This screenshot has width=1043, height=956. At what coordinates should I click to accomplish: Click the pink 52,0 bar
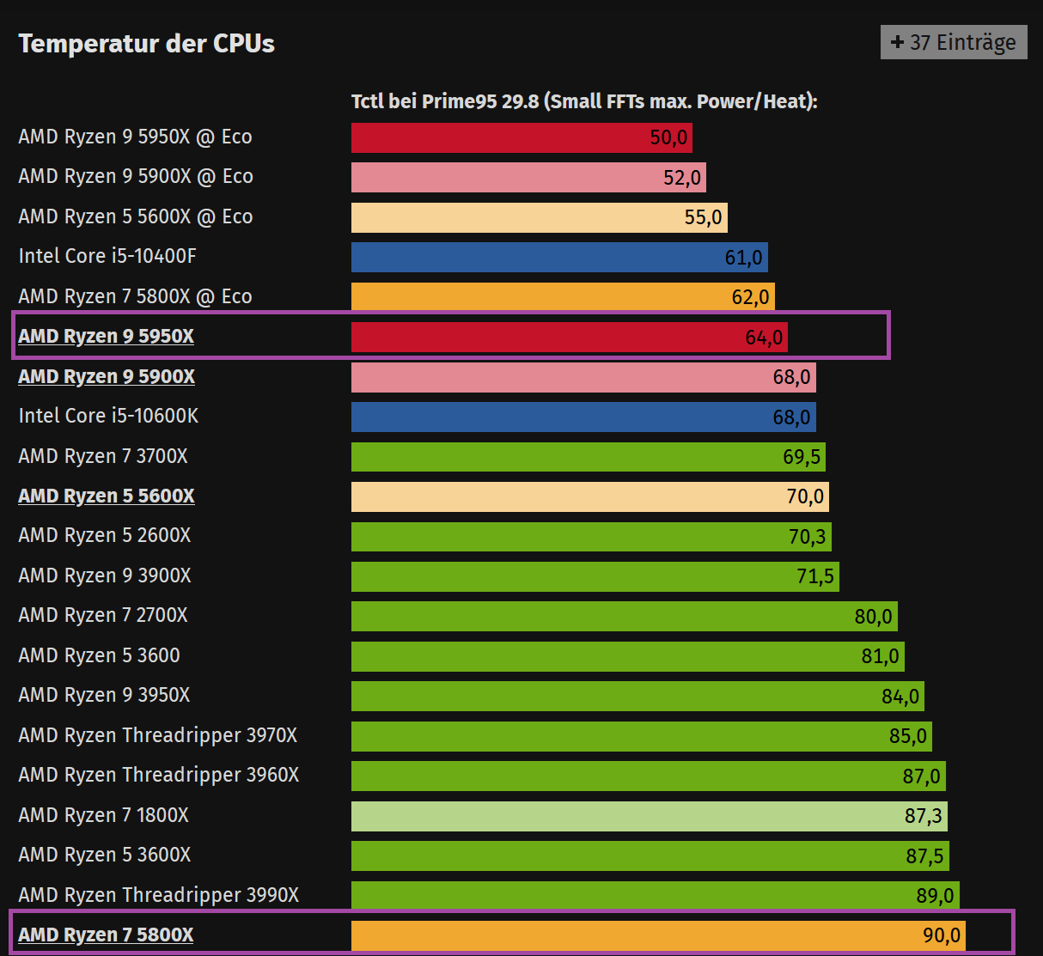[x=528, y=178]
